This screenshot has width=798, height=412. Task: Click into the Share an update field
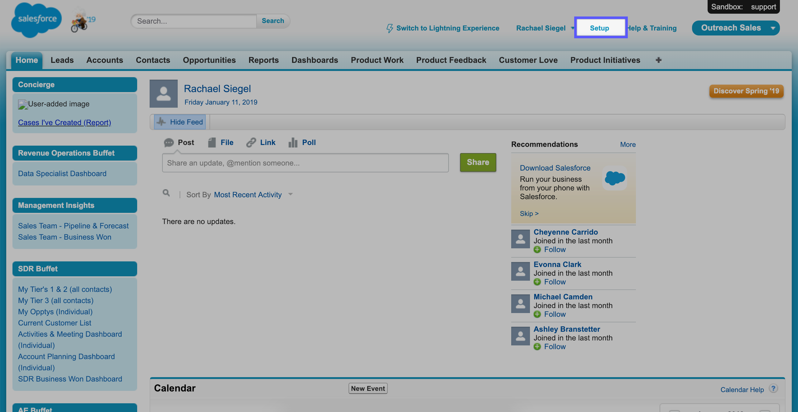click(305, 163)
